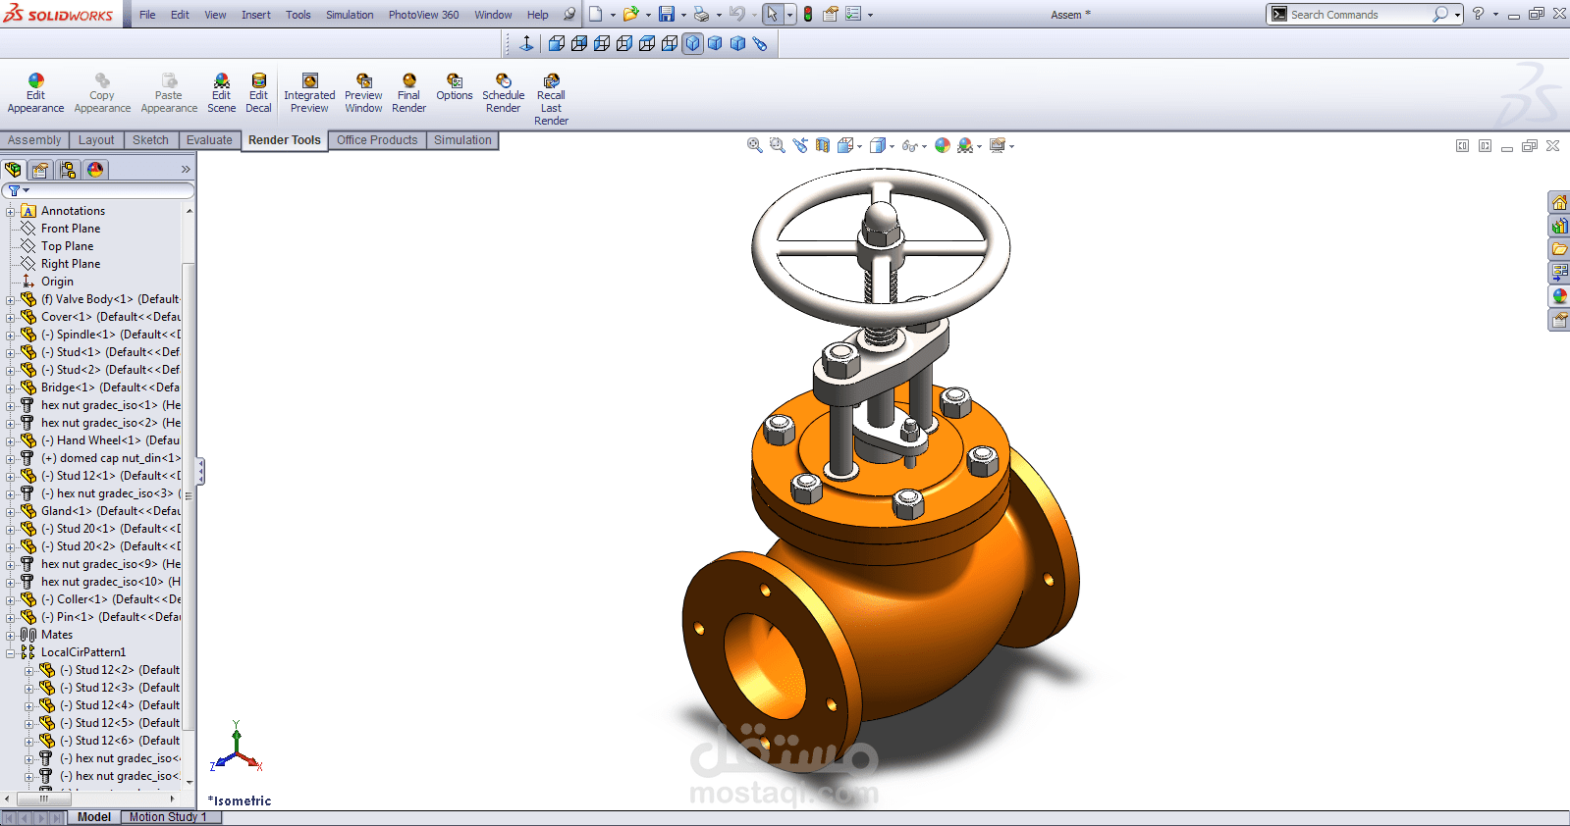The image size is (1570, 826).
Task: Click the Zoom to Fit icon
Action: point(754,145)
